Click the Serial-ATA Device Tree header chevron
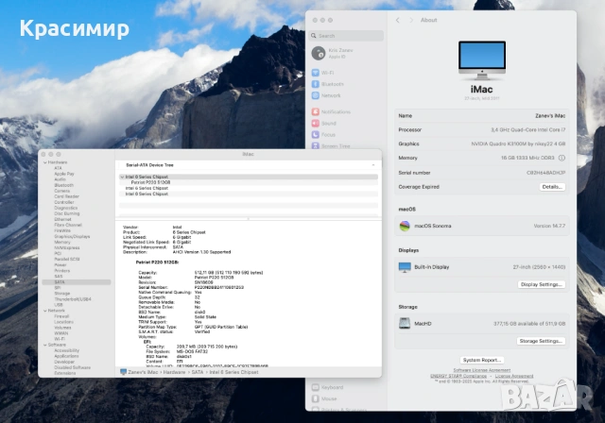The width and height of the screenshot is (605, 423). coord(373,165)
